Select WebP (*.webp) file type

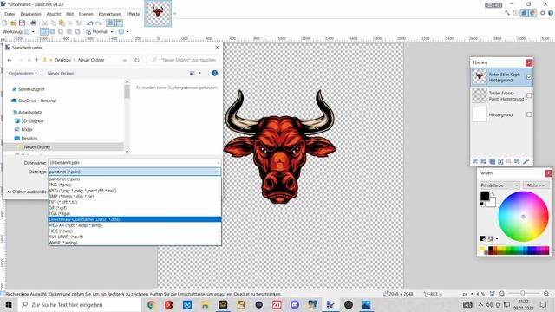click(134, 243)
